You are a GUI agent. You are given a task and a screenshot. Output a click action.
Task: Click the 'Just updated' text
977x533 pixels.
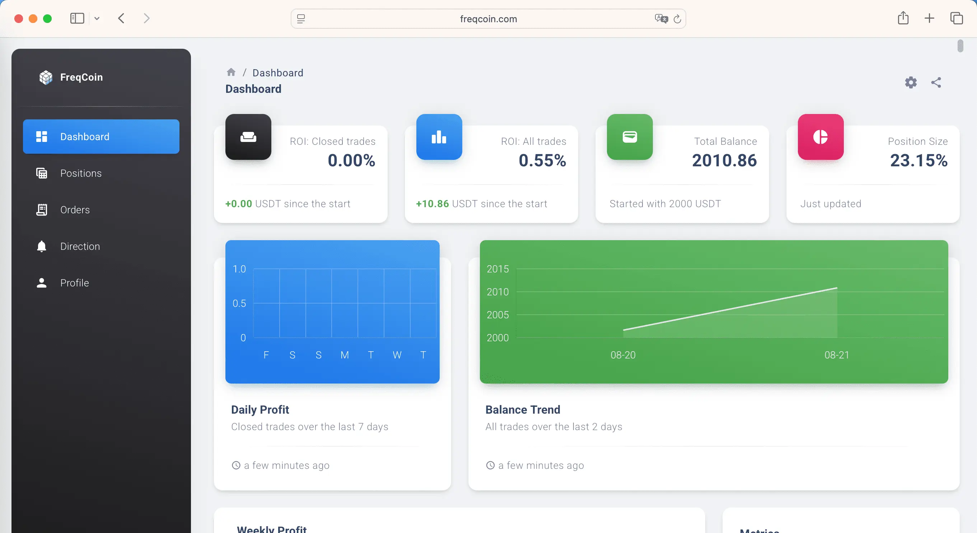pyautogui.click(x=831, y=204)
